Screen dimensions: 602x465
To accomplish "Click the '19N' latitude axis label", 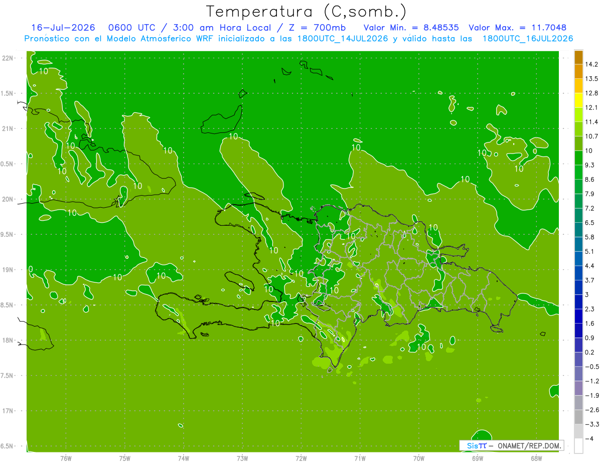I will pos(8,269).
